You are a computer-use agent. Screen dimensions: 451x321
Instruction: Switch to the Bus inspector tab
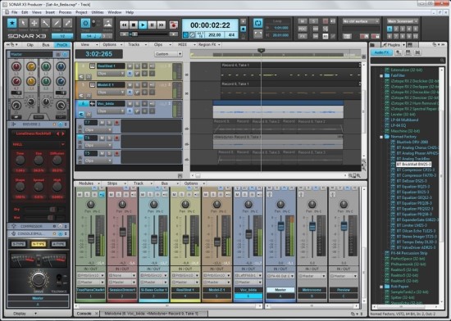[46, 45]
